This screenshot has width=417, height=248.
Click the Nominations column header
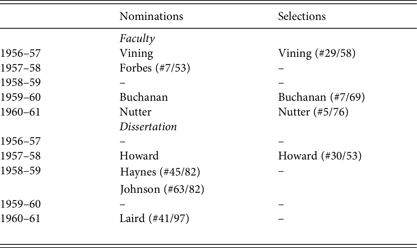tap(151, 16)
